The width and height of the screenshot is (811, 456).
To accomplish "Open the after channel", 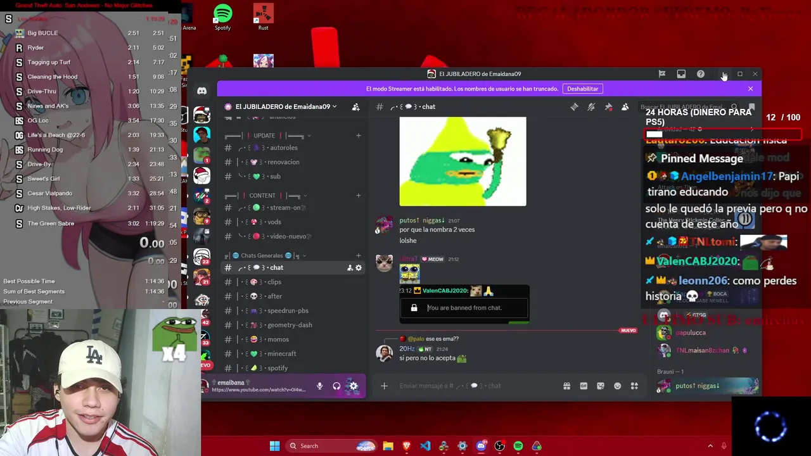I will 292,296.
